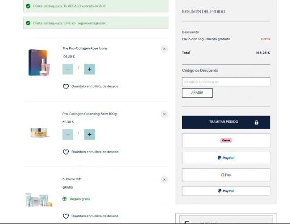Open 6-Piece Gift product image
The image size is (290, 224).
click(39, 200)
